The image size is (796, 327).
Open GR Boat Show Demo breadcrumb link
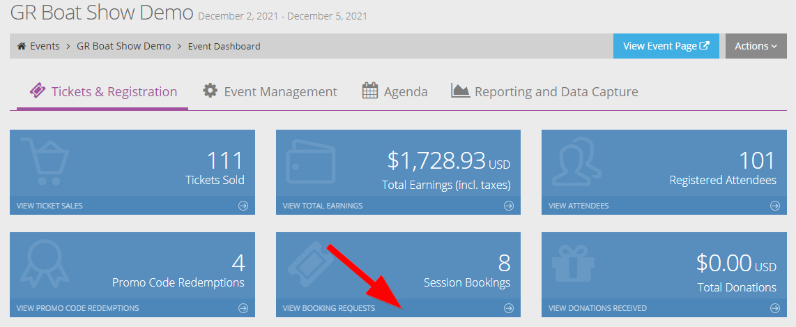click(x=124, y=46)
